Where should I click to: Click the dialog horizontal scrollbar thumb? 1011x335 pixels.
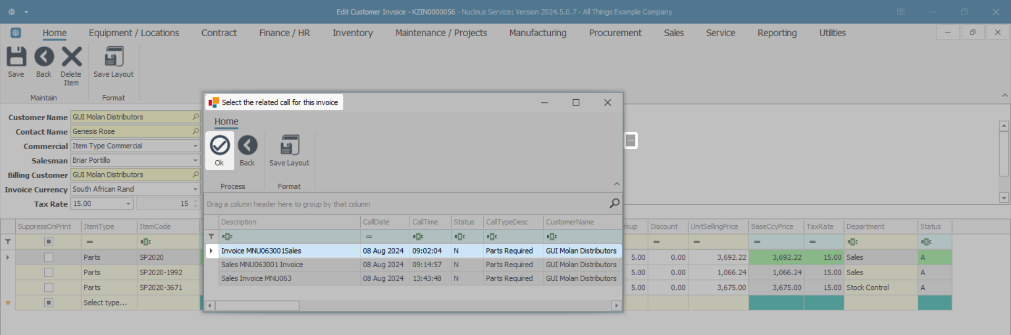point(257,306)
